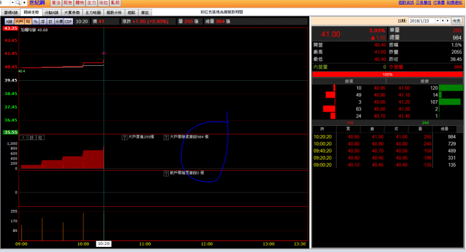Click the bid price 40.80 in order book
Viewport: 466px width, 252px height.
379,109
